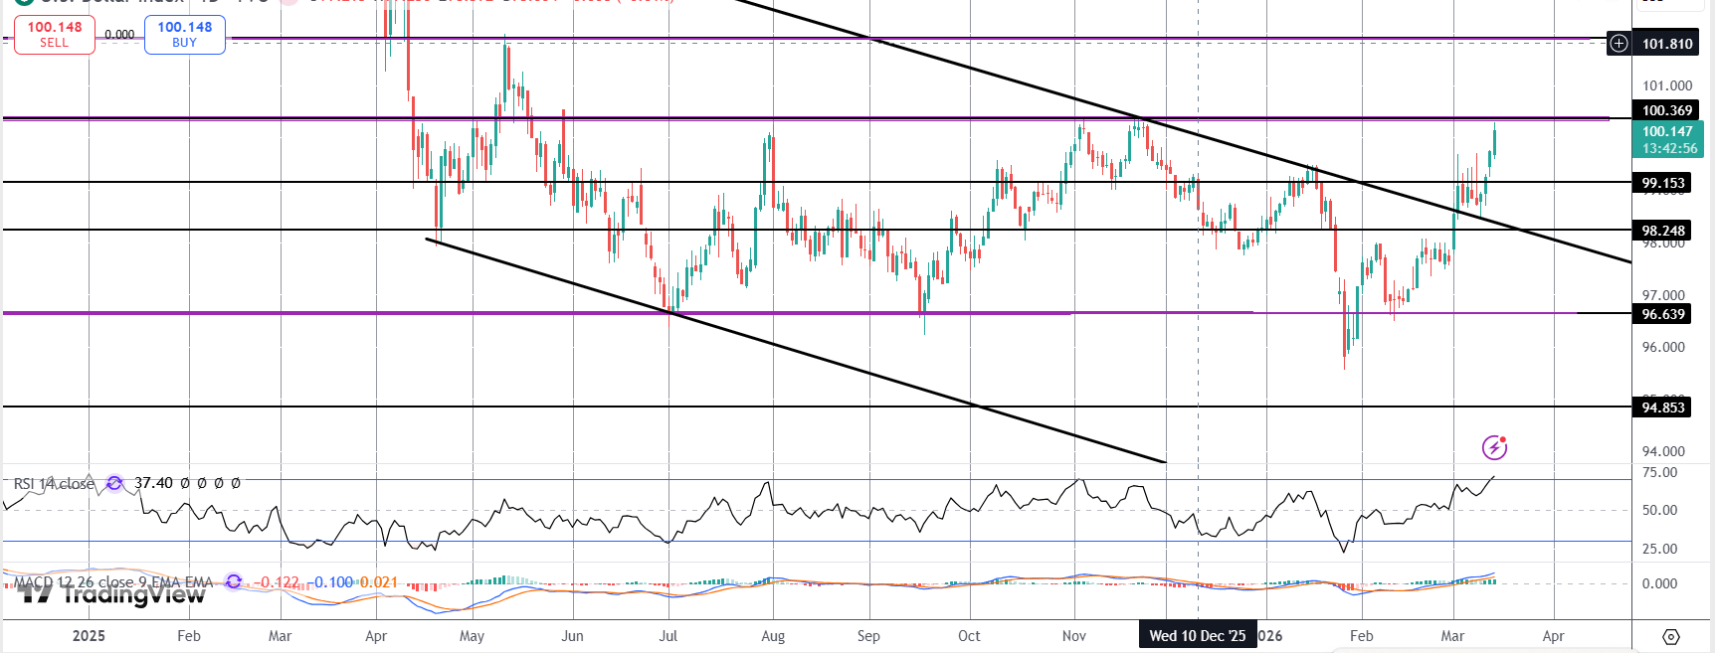Click the 50.00 RSI scale label
The image size is (1716, 653).
pos(1659,511)
